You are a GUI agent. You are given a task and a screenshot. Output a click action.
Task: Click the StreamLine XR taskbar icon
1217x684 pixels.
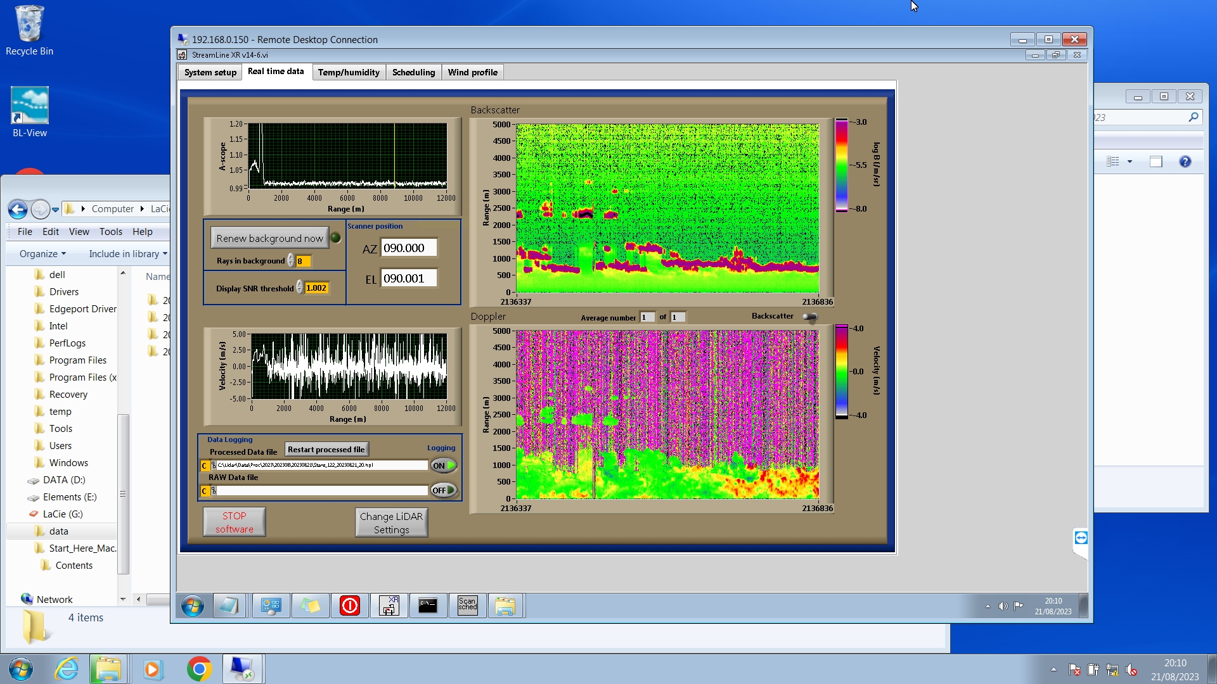389,606
